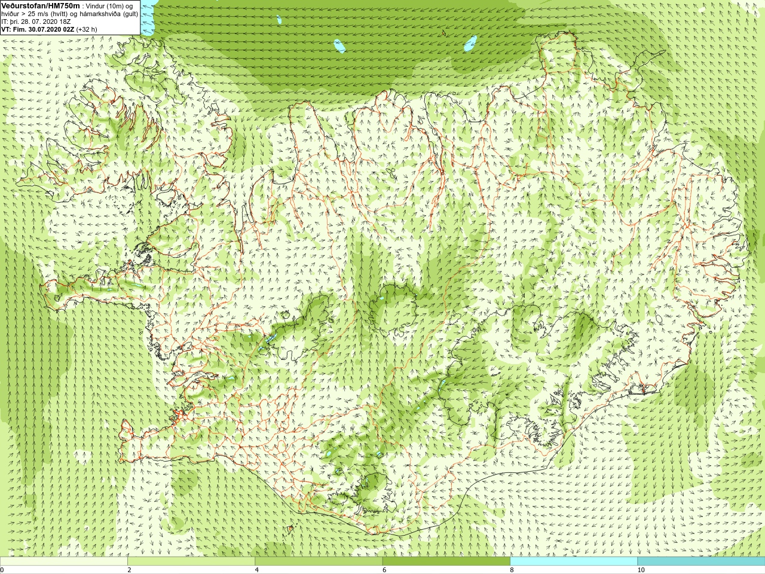Click the 'IT: þri. 28. 07. 2020 18Z' line
The image size is (765, 574).
click(x=37, y=21)
